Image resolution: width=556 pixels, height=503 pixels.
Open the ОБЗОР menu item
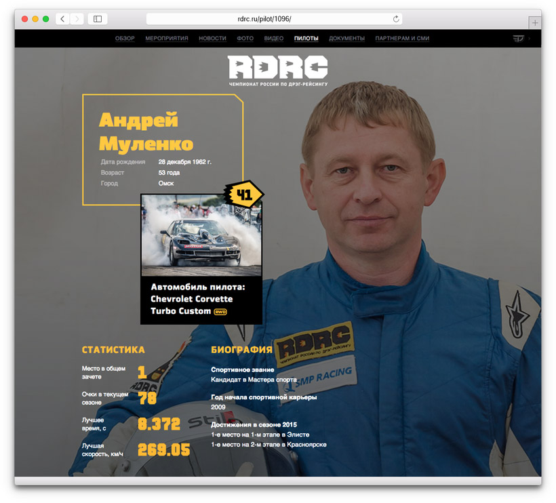pos(125,39)
